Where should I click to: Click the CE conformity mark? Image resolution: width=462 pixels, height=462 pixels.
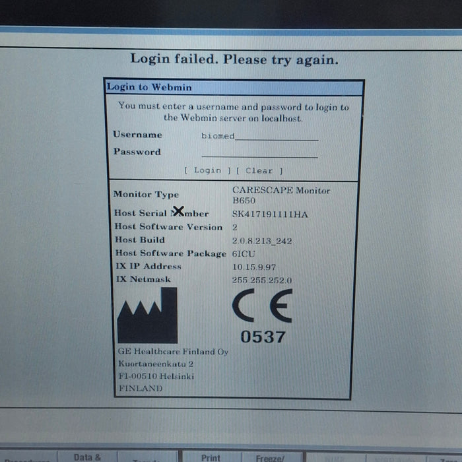point(263,307)
